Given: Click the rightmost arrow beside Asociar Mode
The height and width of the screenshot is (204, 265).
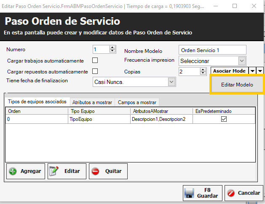Looking at the screenshot, I should pos(260,71).
